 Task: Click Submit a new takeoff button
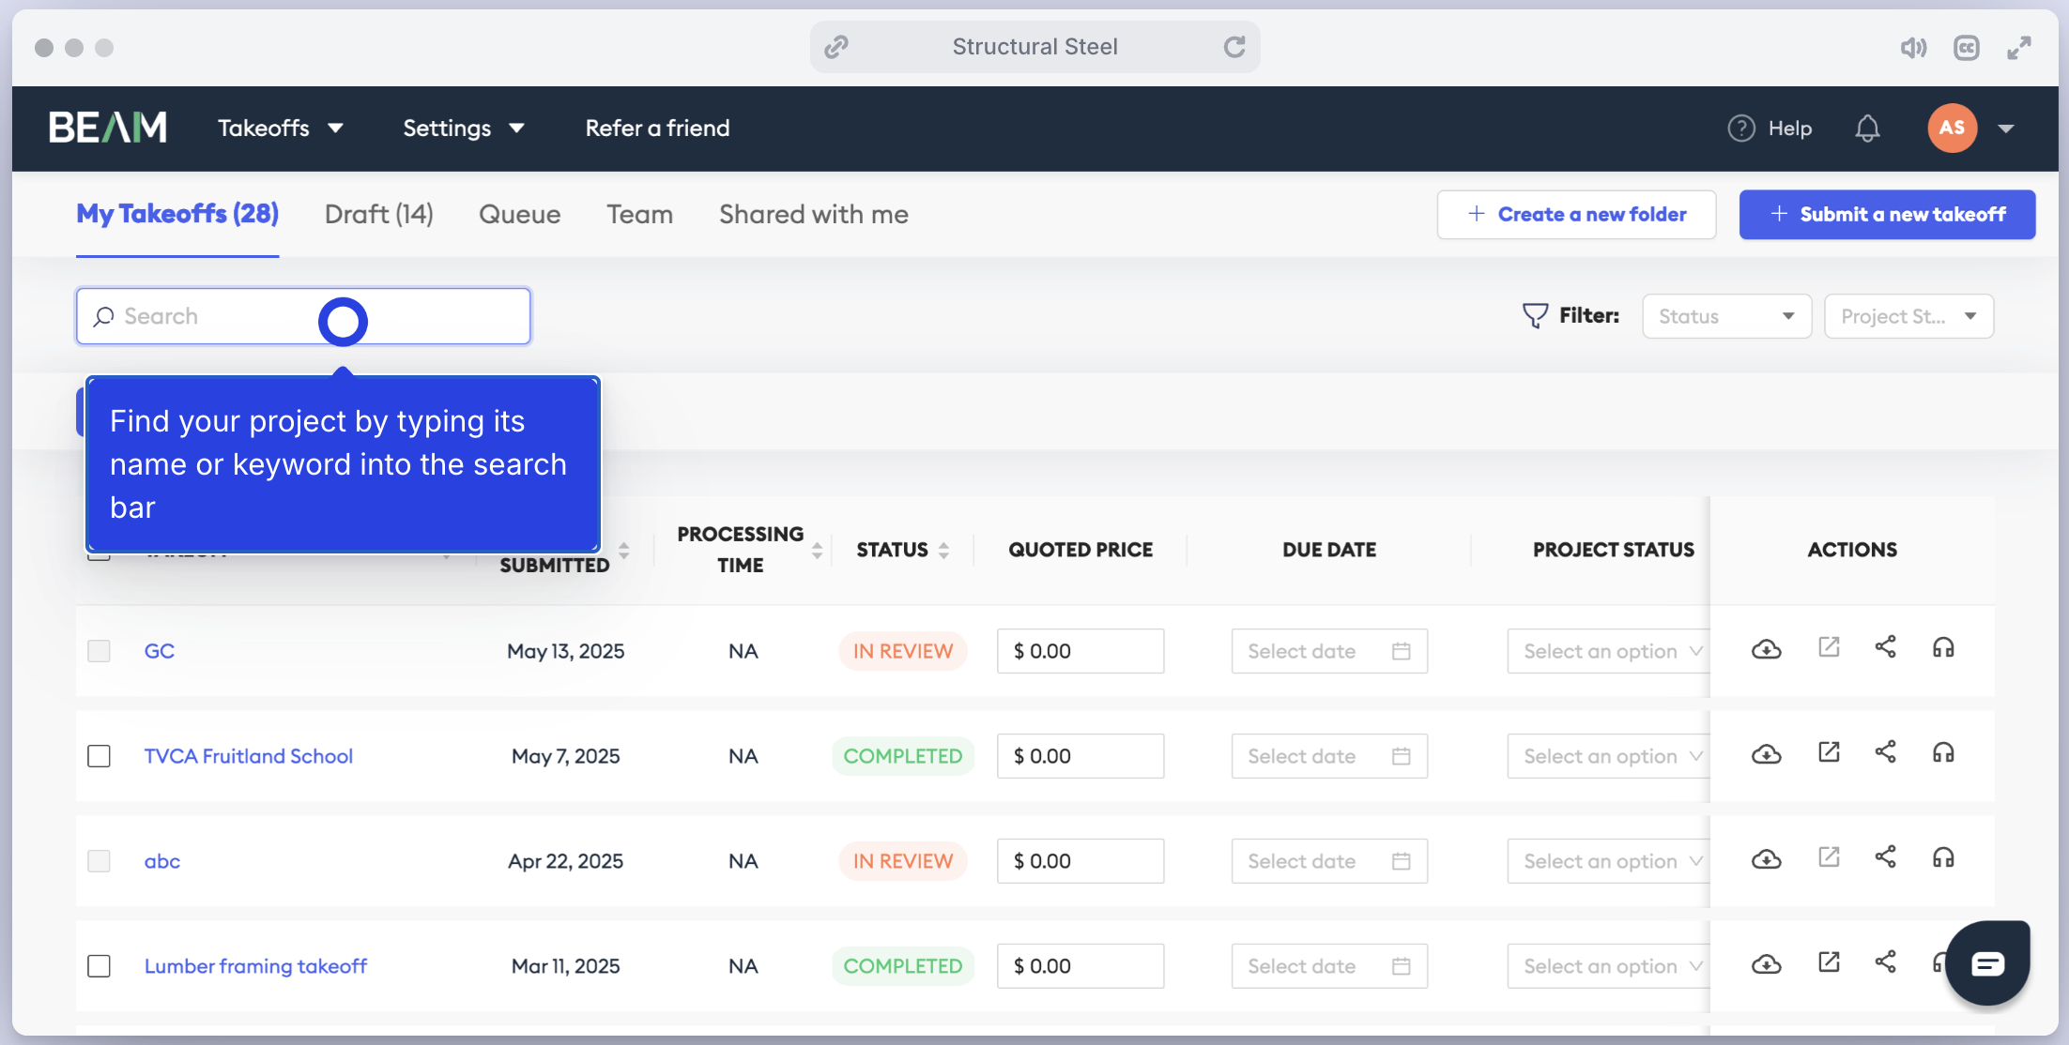point(1887,215)
